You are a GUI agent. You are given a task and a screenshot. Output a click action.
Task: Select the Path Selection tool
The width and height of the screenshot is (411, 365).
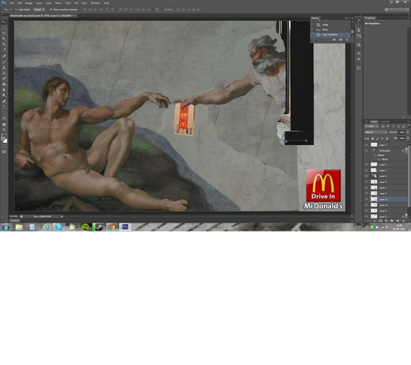(x=4, y=113)
